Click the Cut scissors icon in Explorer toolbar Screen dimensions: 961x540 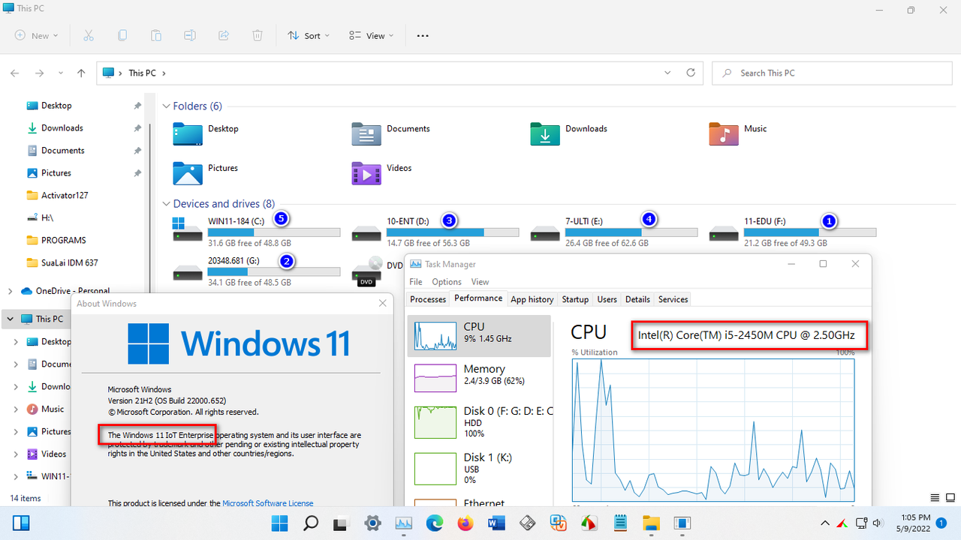click(x=89, y=35)
